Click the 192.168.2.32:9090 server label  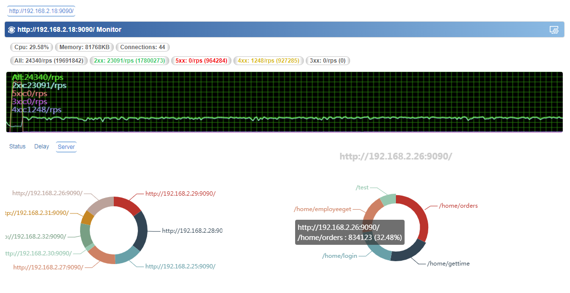pyautogui.click(x=36, y=236)
